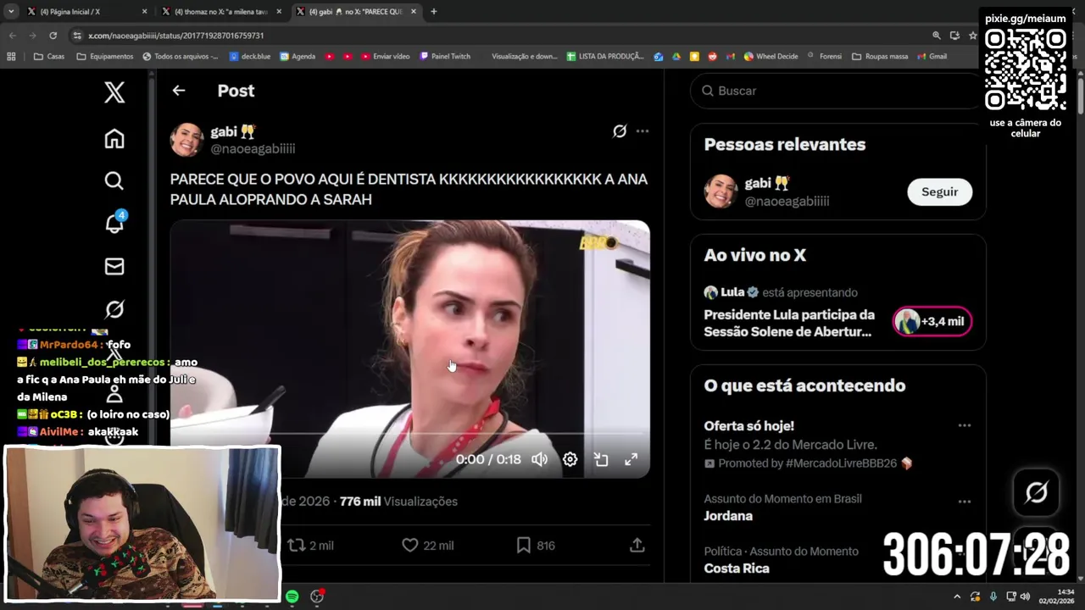Image resolution: width=1085 pixels, height=610 pixels.
Task: Go to Home via house icon
Action: [x=114, y=139]
